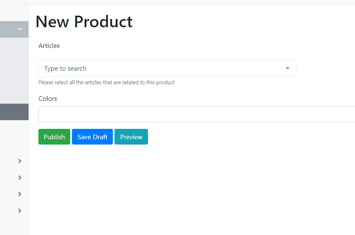This screenshot has height=235, width=355.
Task: Click the New Product page heading
Action: (x=84, y=22)
